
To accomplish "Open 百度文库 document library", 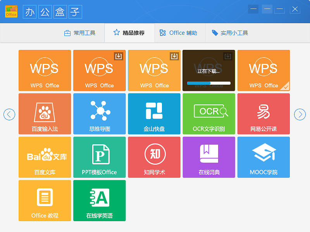I will pyautogui.click(x=45, y=157).
